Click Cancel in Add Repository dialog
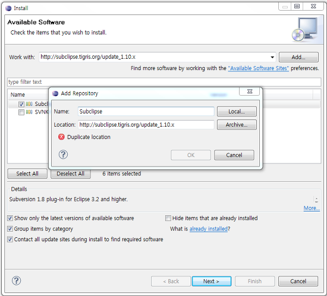The image size is (327, 296). [x=234, y=155]
